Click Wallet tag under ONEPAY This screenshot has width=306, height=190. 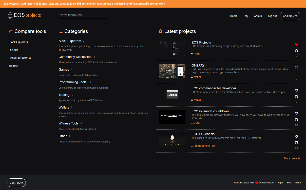[x=197, y=77]
